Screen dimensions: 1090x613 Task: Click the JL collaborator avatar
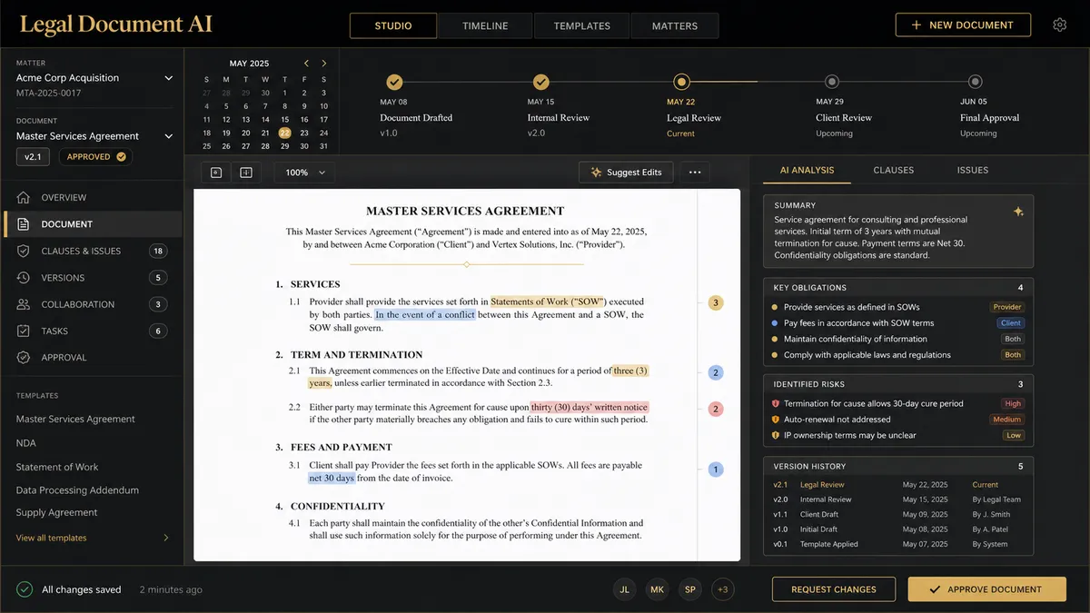624,589
